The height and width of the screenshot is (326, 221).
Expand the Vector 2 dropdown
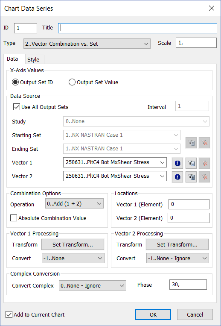pyautogui.click(x=115, y=176)
